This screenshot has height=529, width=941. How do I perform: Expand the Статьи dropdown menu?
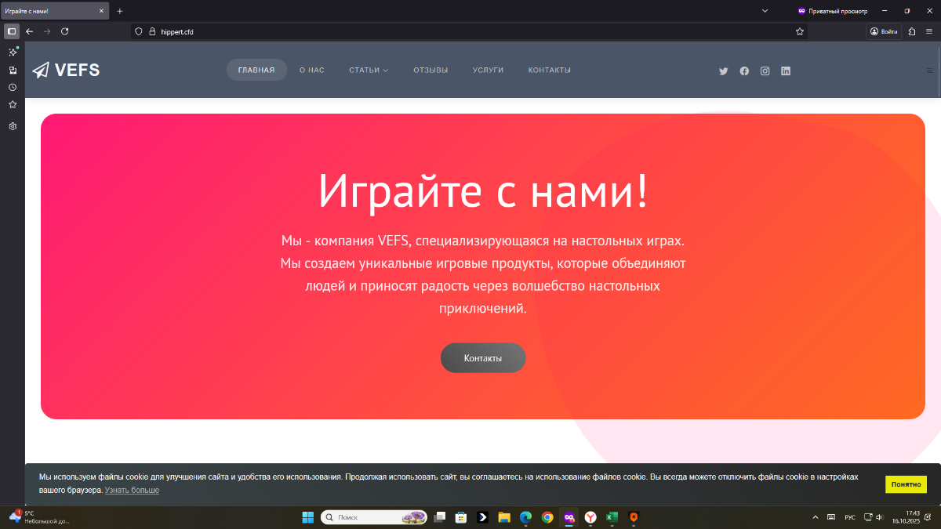click(x=369, y=70)
